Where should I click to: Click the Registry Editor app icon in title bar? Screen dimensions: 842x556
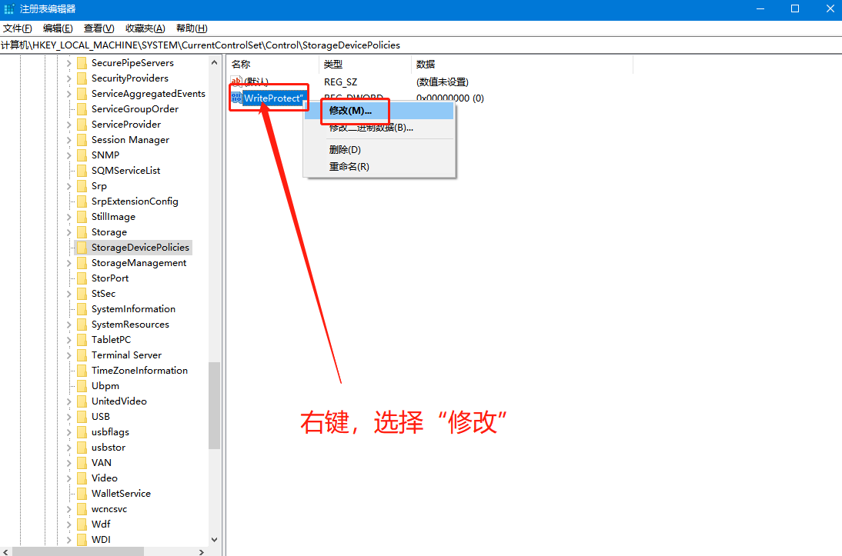click(x=8, y=8)
